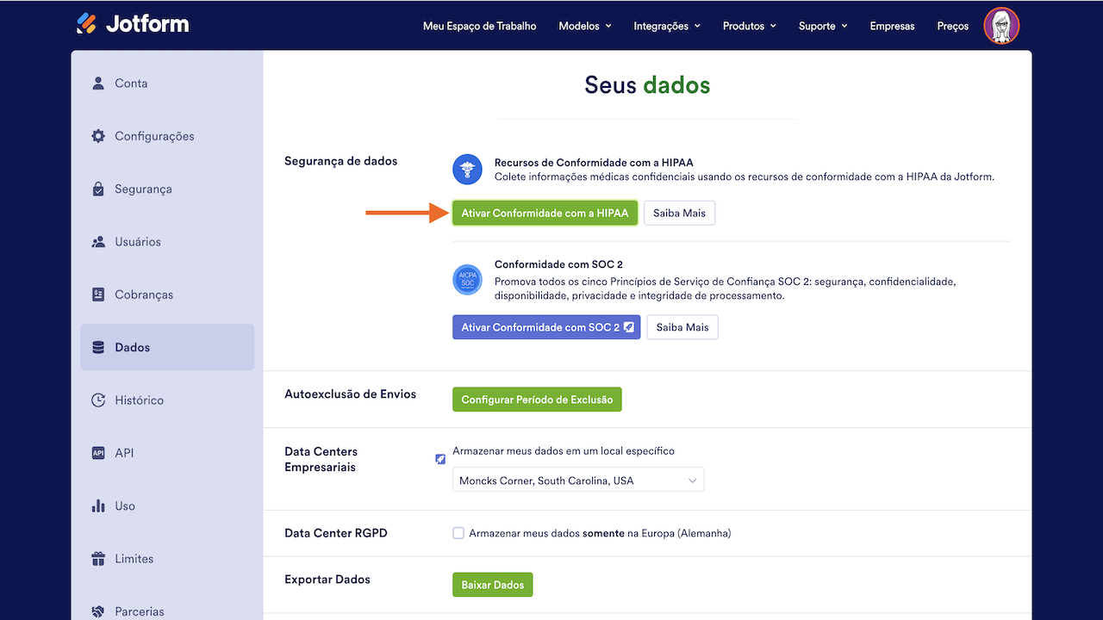The width and height of the screenshot is (1103, 620).
Task: Click the AICPA SOC badge icon
Action: [467, 280]
